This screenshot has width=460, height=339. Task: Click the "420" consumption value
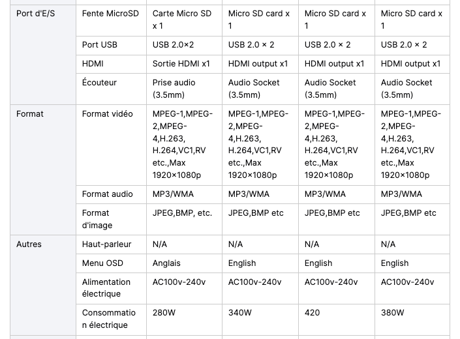click(x=312, y=313)
